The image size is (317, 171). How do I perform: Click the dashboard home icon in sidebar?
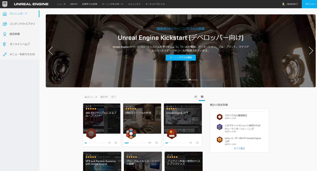(5, 13)
